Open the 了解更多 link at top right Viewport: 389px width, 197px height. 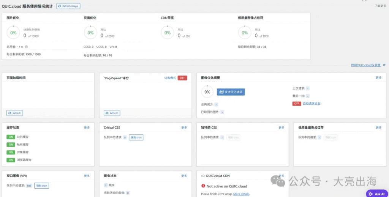pyautogui.click(x=380, y=6)
